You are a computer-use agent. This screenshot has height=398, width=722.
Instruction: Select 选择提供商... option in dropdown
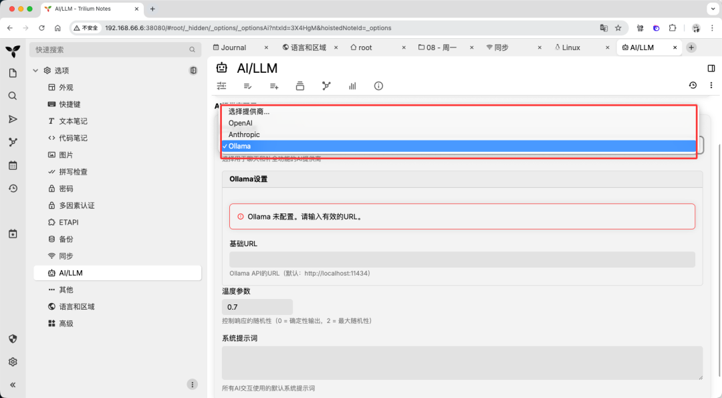coord(459,112)
